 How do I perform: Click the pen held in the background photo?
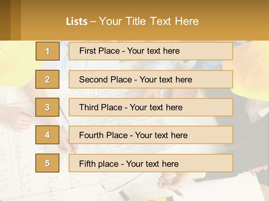[168, 185]
